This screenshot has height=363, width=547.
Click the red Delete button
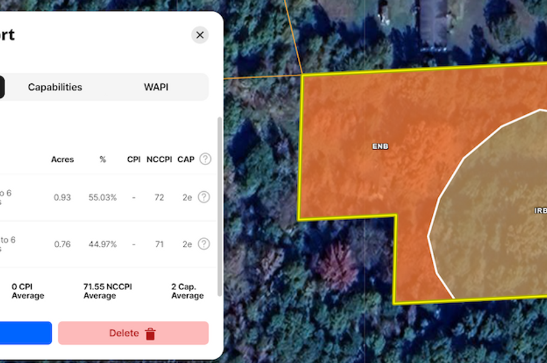point(133,333)
